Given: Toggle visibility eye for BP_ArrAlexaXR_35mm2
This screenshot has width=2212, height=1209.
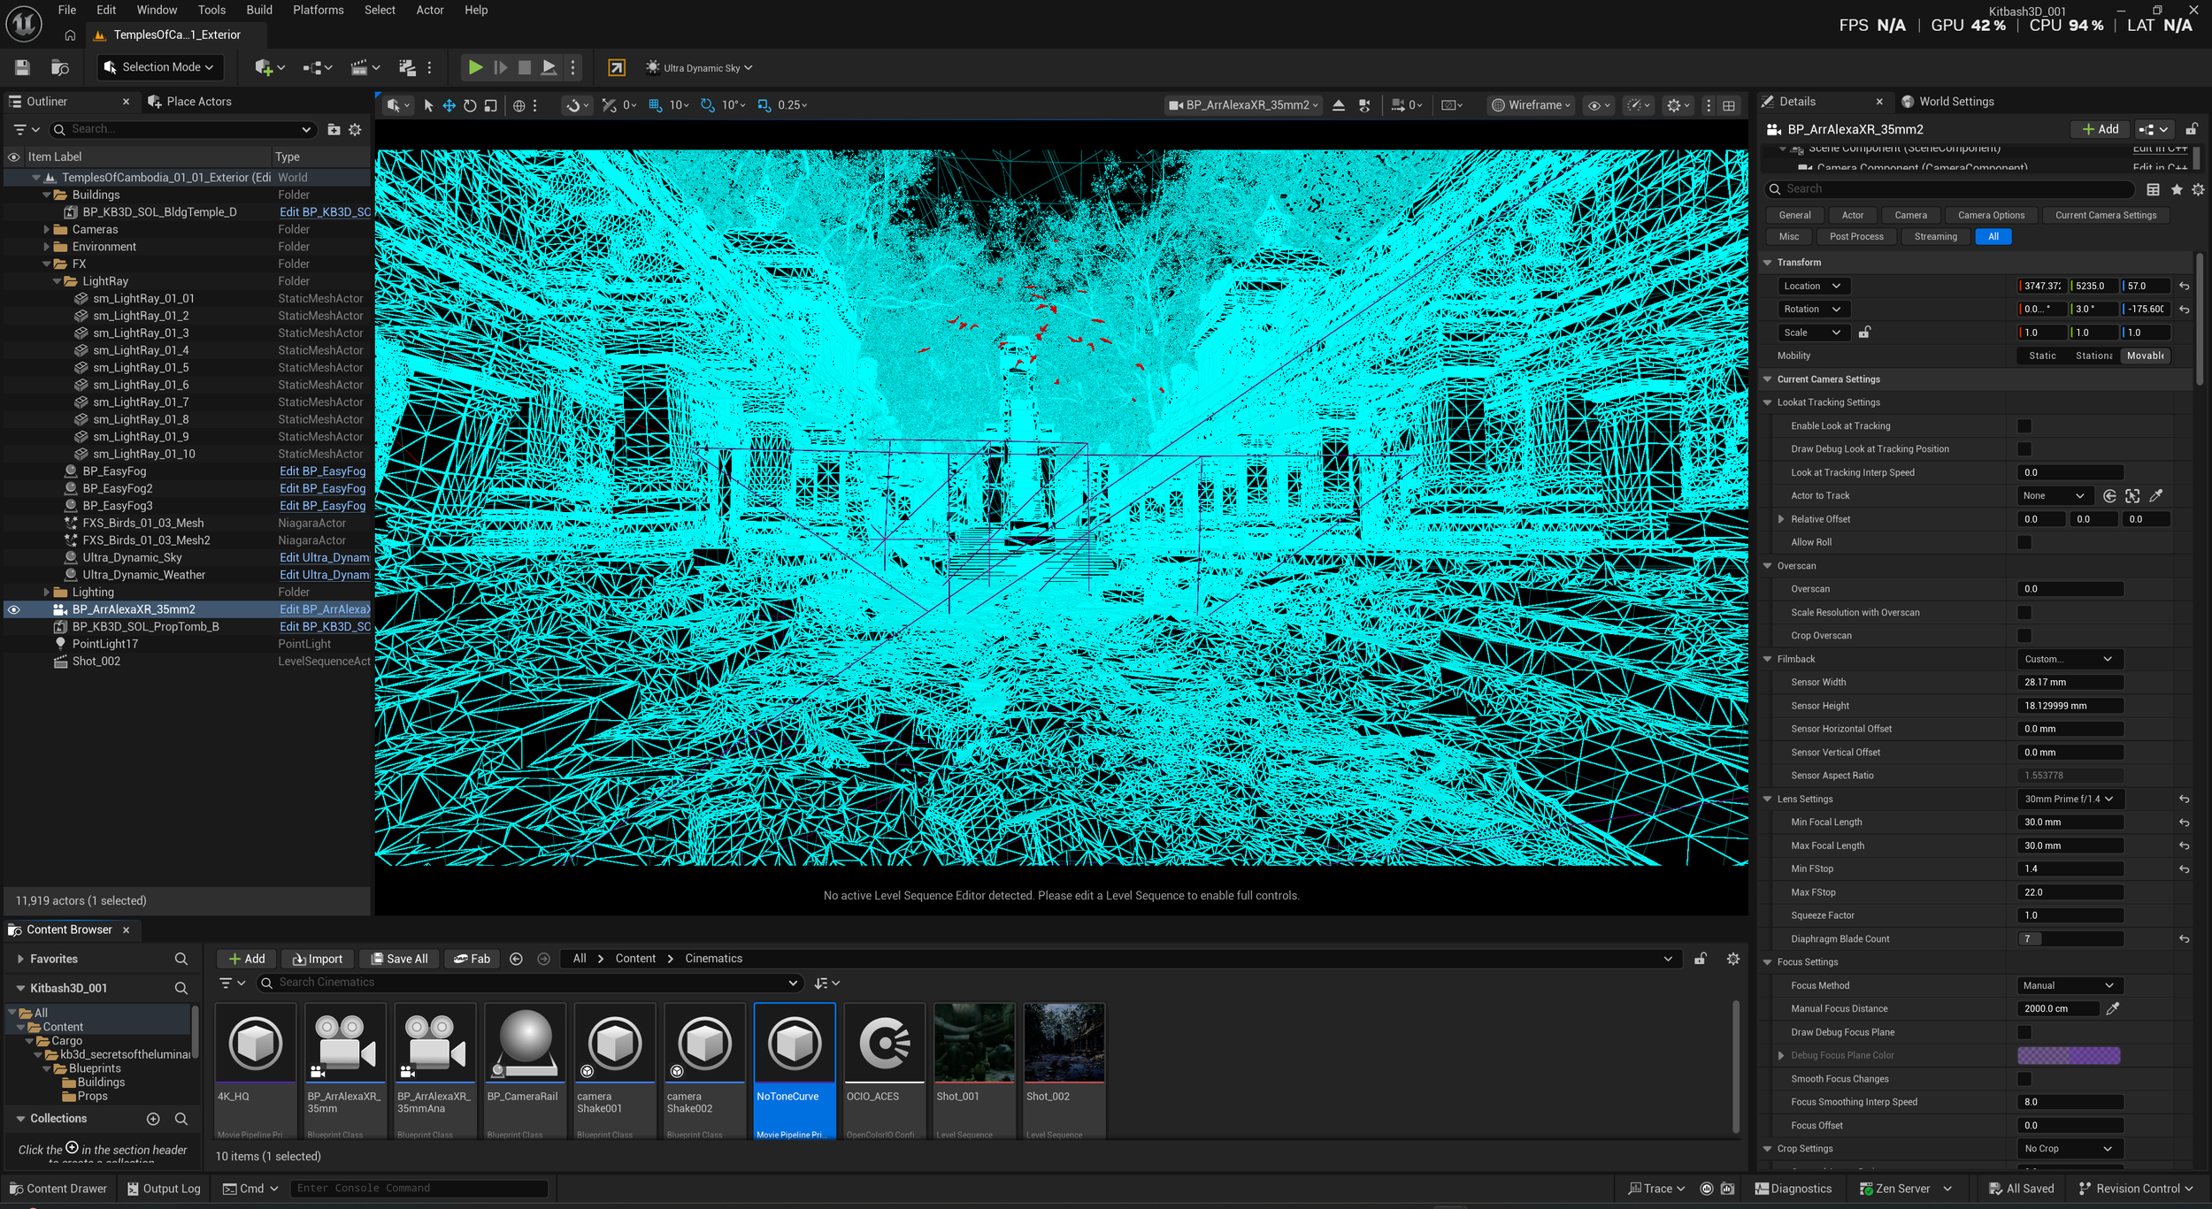Looking at the screenshot, I should [x=13, y=609].
